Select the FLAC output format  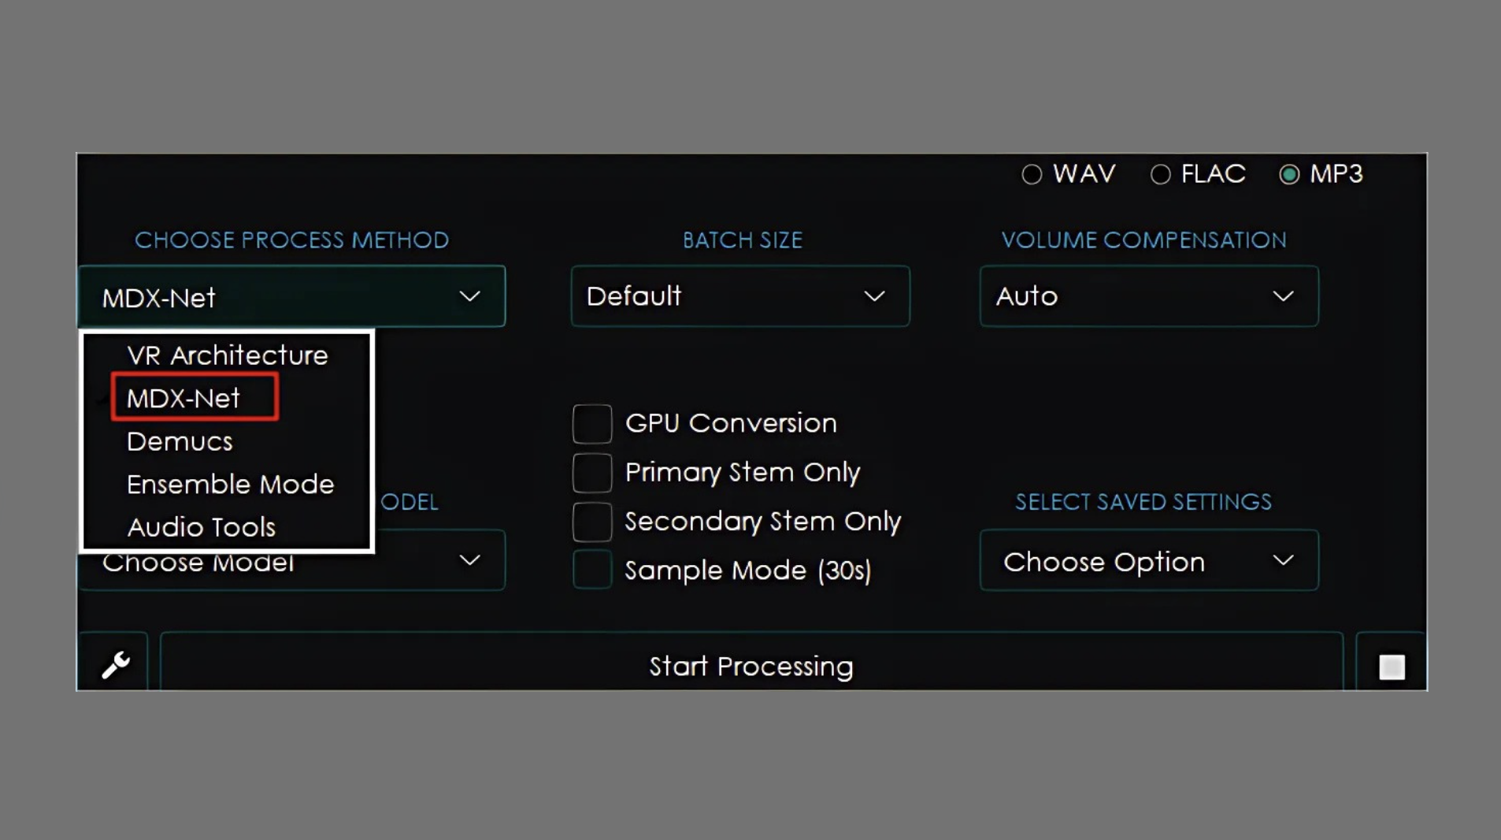(x=1162, y=174)
